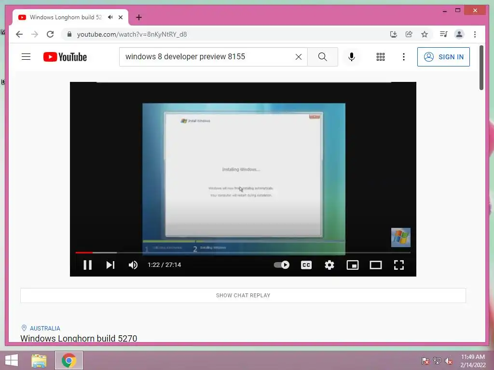Open the video player settings gear

[329, 265]
